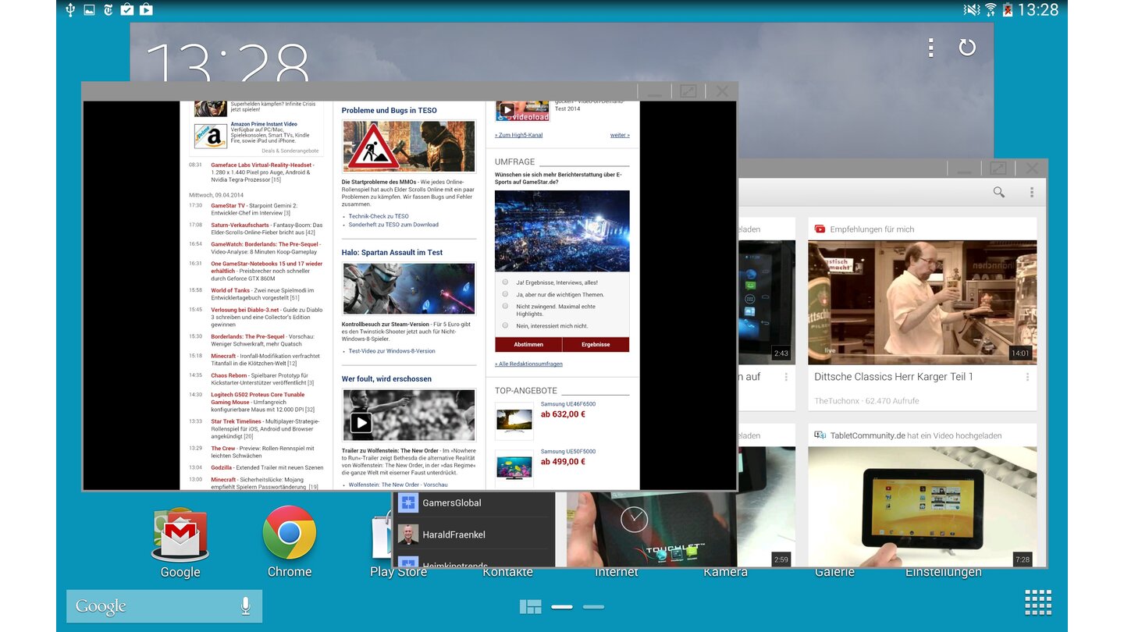This screenshot has height=632, width=1124.
Task: Open 'Chaos Reborn' news item
Action: click(x=262, y=379)
